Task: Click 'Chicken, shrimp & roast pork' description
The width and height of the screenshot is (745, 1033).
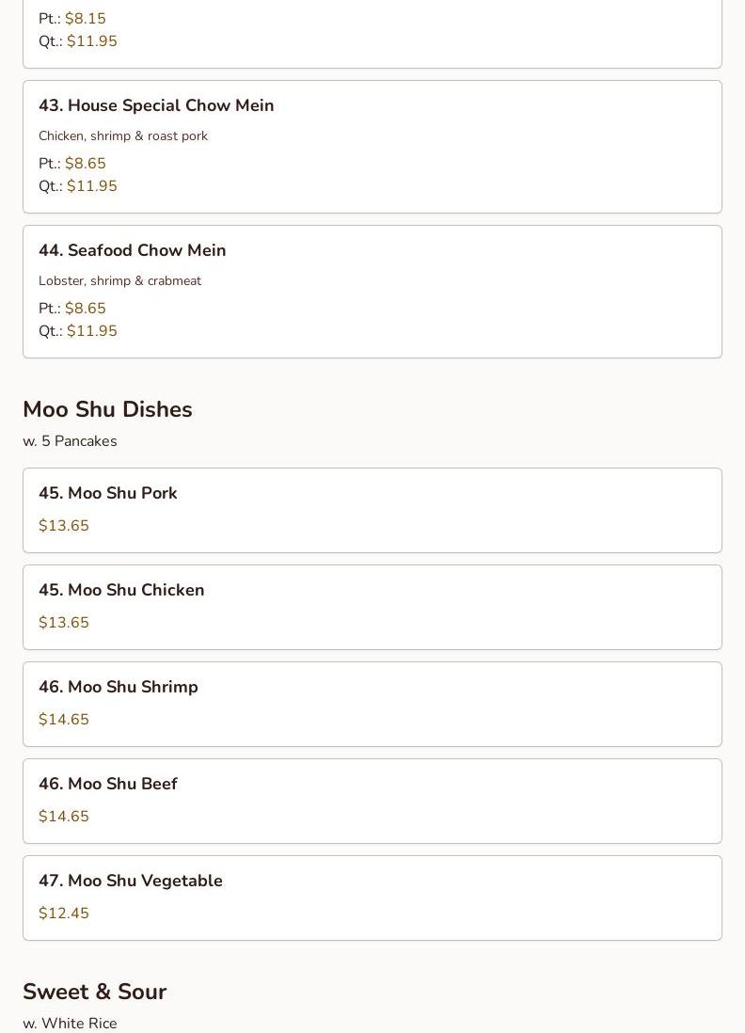Action: coord(123,135)
